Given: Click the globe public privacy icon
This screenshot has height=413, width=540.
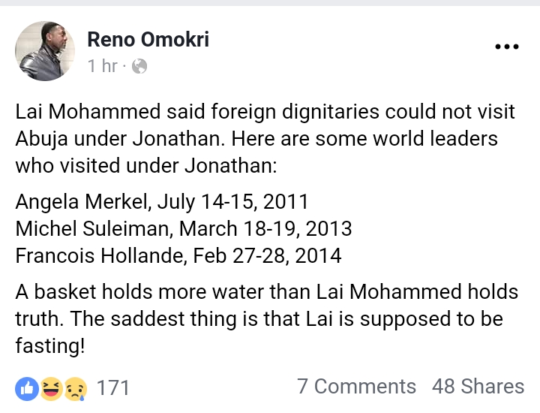Looking at the screenshot, I should (139, 67).
